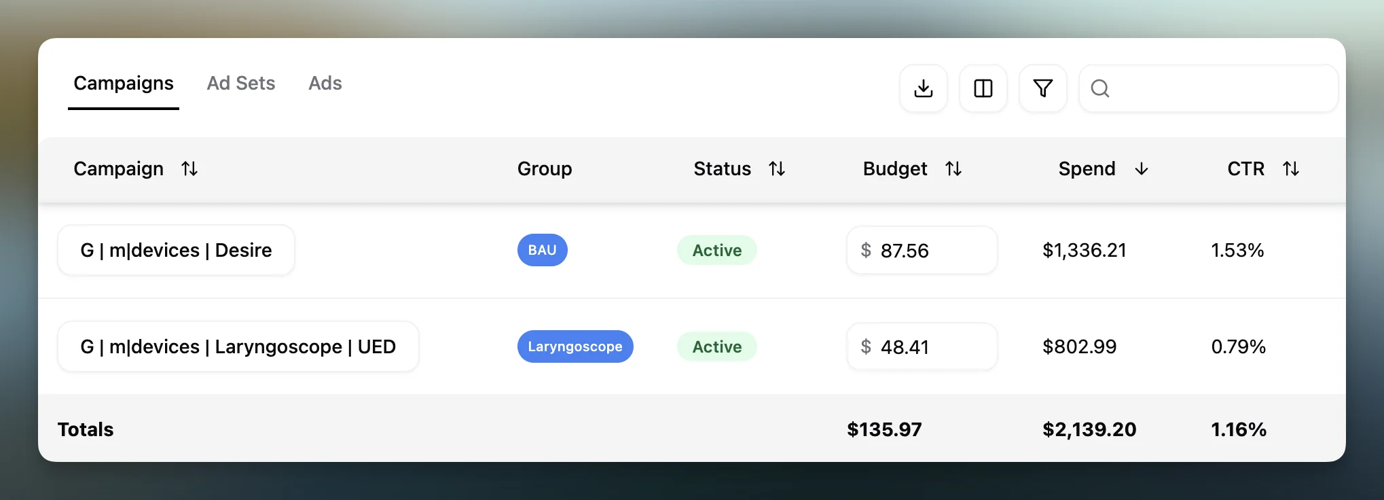Click the search magnifier icon
This screenshot has height=500, width=1384.
1100,88
